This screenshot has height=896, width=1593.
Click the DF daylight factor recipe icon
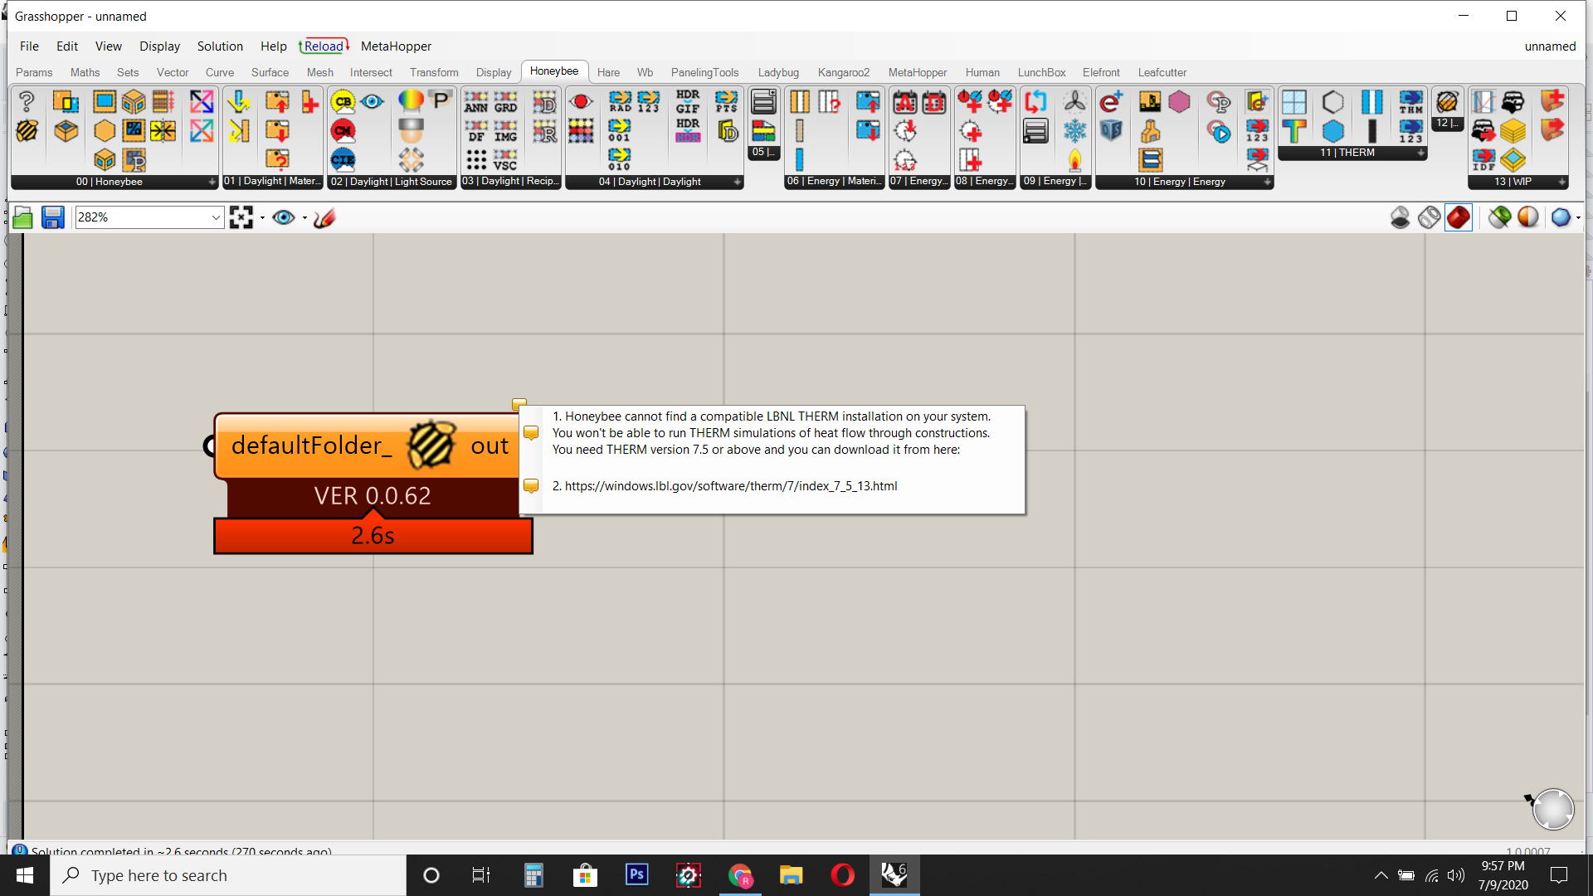click(x=475, y=131)
